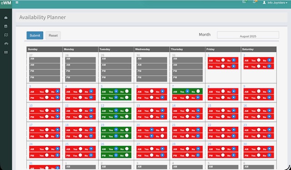Select PM Yes for Saturday August 2
Image resolution: width=291 pixels, height=170 pixels.
tap(259, 66)
